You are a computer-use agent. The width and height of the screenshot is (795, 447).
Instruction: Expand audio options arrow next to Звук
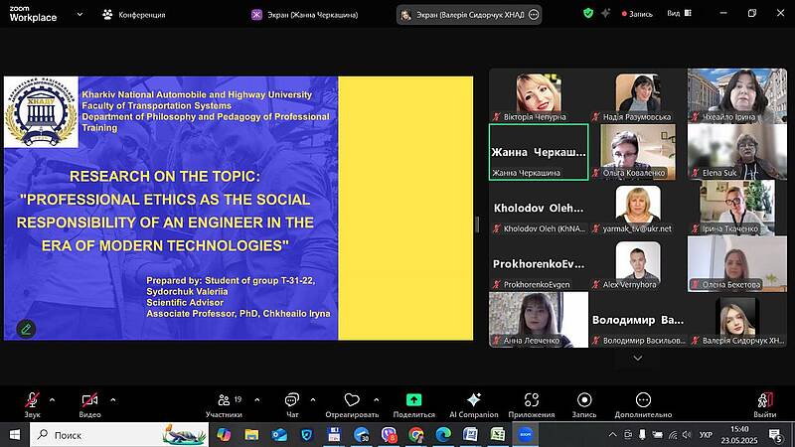[x=53, y=399]
